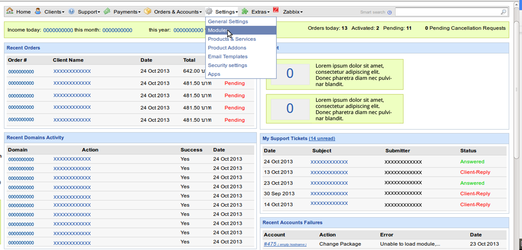Click the Orders today: 13 text
Image resolution: width=522 pixels, height=250 pixels.
pos(328,29)
